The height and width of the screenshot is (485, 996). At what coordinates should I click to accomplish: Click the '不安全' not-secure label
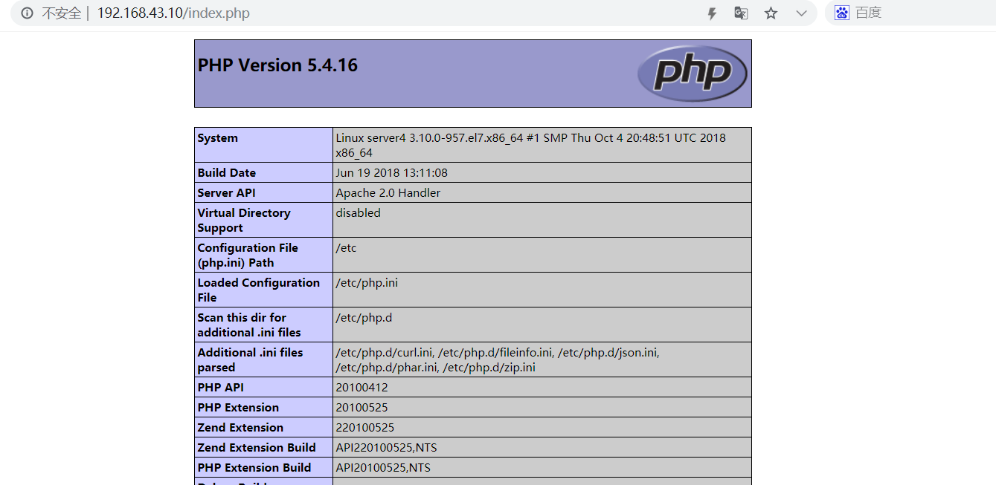pyautogui.click(x=61, y=13)
